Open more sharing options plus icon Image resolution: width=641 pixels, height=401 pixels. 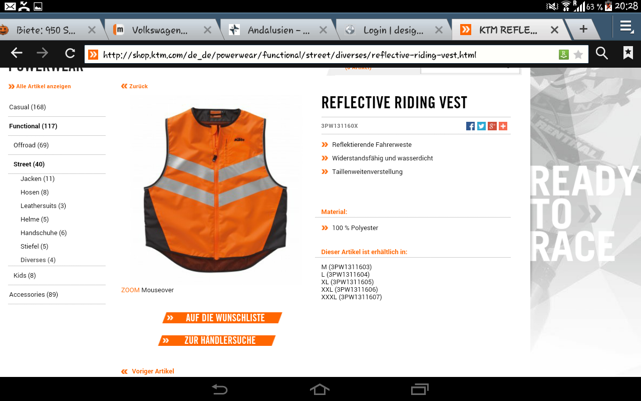(503, 126)
